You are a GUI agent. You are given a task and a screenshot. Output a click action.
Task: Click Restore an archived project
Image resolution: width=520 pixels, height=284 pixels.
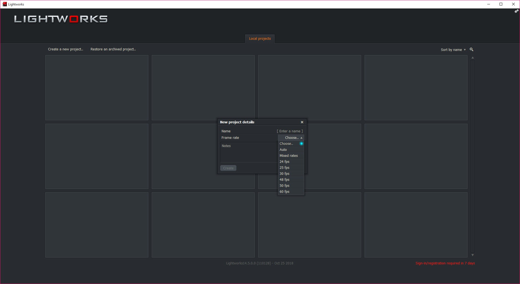point(113,49)
